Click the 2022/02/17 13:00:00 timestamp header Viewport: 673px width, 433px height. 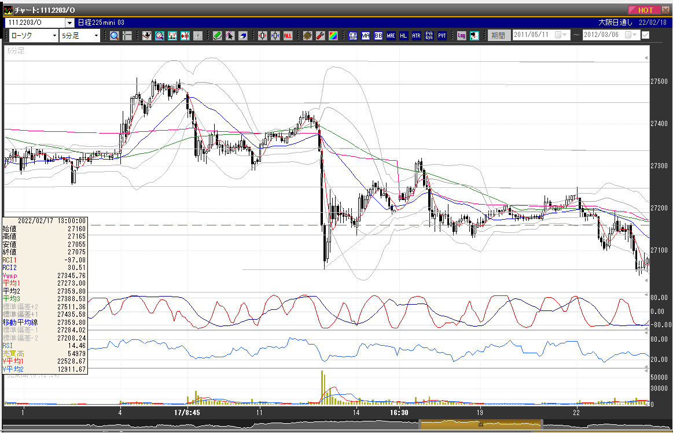(x=52, y=221)
